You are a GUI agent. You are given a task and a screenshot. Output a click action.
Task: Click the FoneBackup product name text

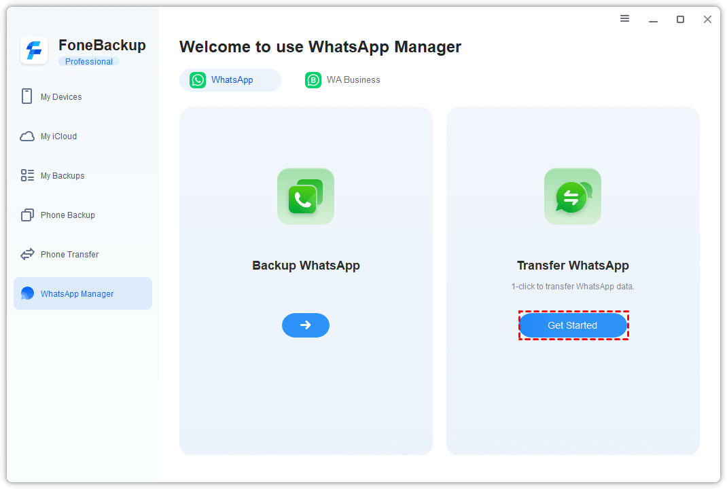pyautogui.click(x=102, y=45)
